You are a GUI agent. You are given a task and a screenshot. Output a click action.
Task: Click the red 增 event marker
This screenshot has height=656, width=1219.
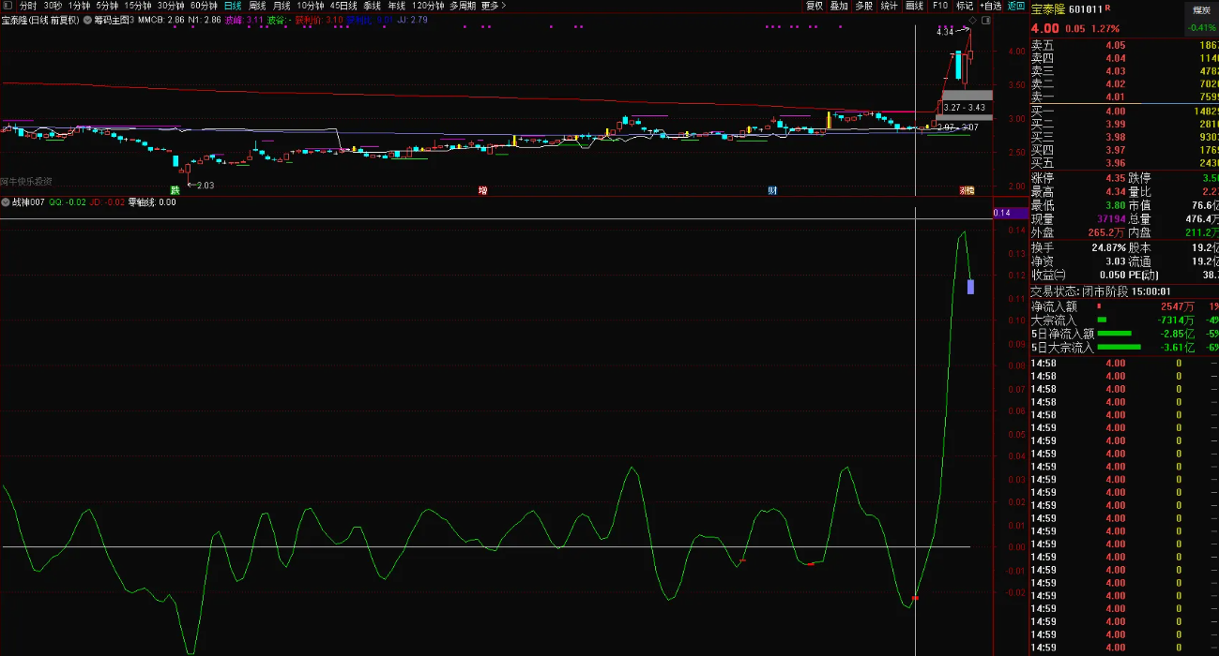(x=482, y=190)
